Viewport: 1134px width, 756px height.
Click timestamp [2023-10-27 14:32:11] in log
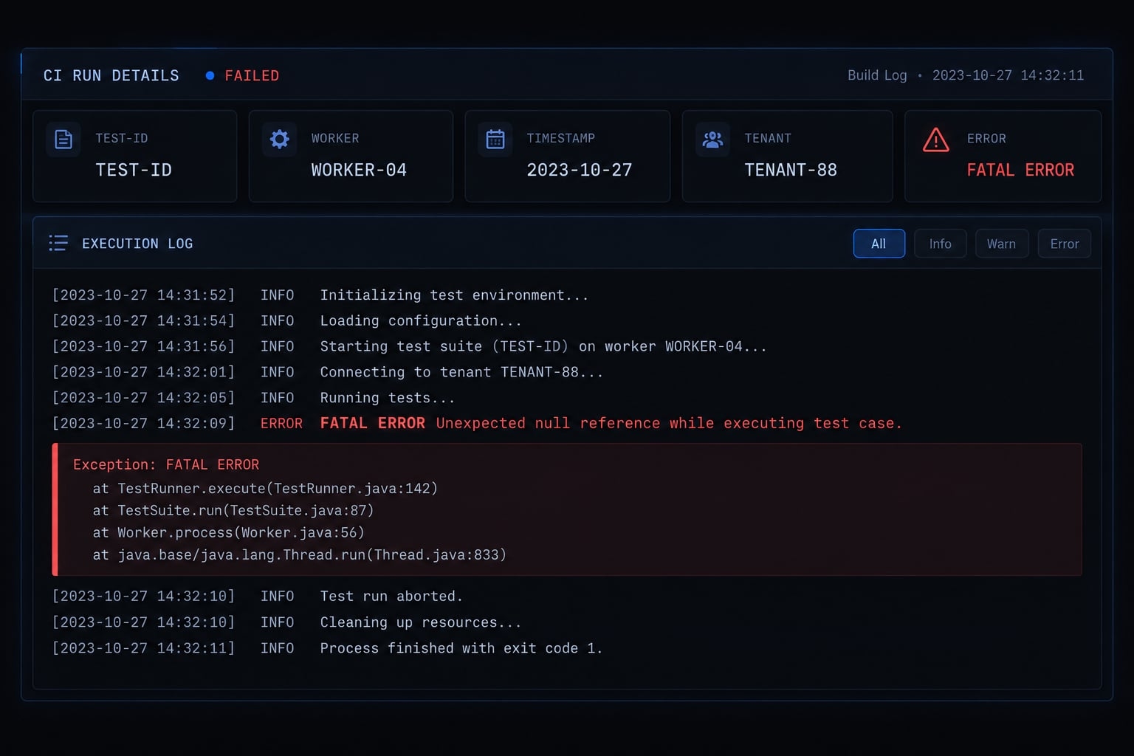(143, 648)
